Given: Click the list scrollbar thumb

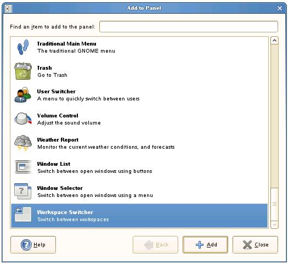Looking at the screenshot, I should [x=275, y=204].
